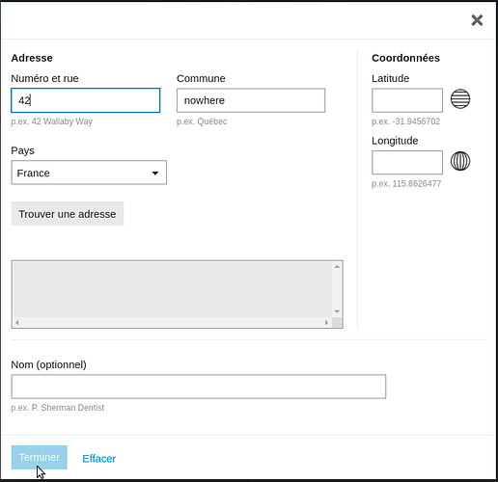The image size is (498, 482).
Task: Edit the Commune field containing nowhere
Action: (x=251, y=100)
